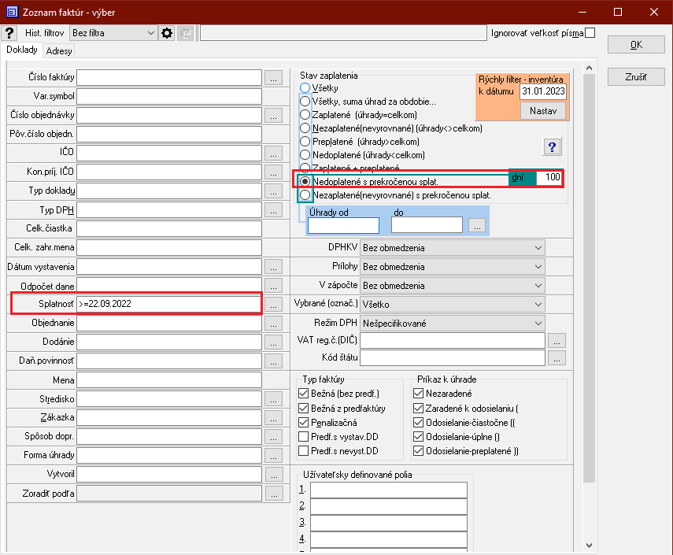Click the Nastav button
This screenshot has height=555, width=673.
pyautogui.click(x=542, y=111)
